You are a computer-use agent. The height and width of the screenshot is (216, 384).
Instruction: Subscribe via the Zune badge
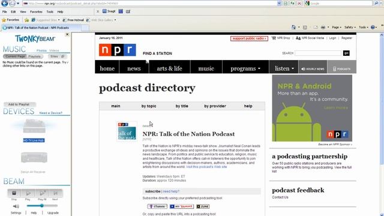click(203, 206)
